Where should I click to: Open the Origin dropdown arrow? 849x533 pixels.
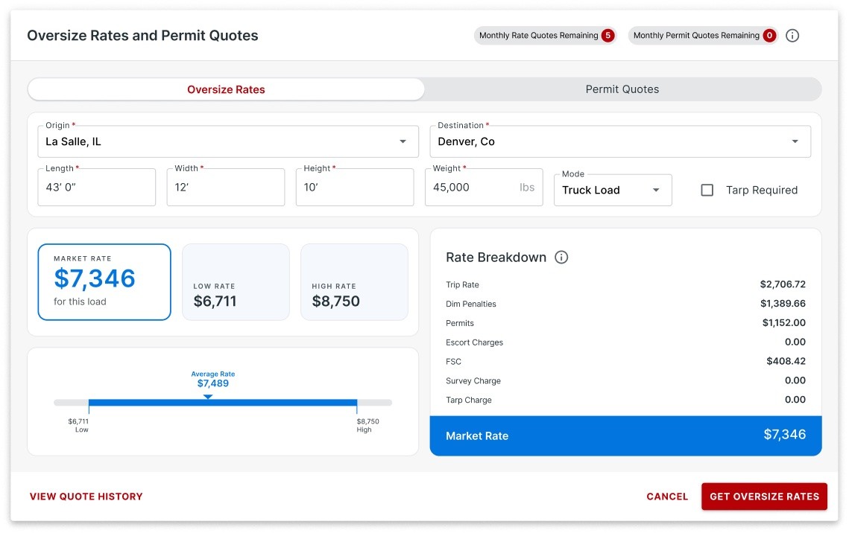[x=403, y=141]
